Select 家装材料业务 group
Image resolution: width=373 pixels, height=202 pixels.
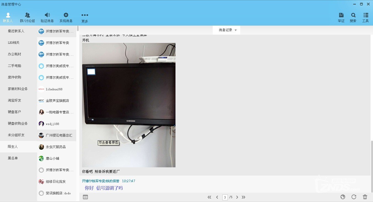(x=18, y=89)
